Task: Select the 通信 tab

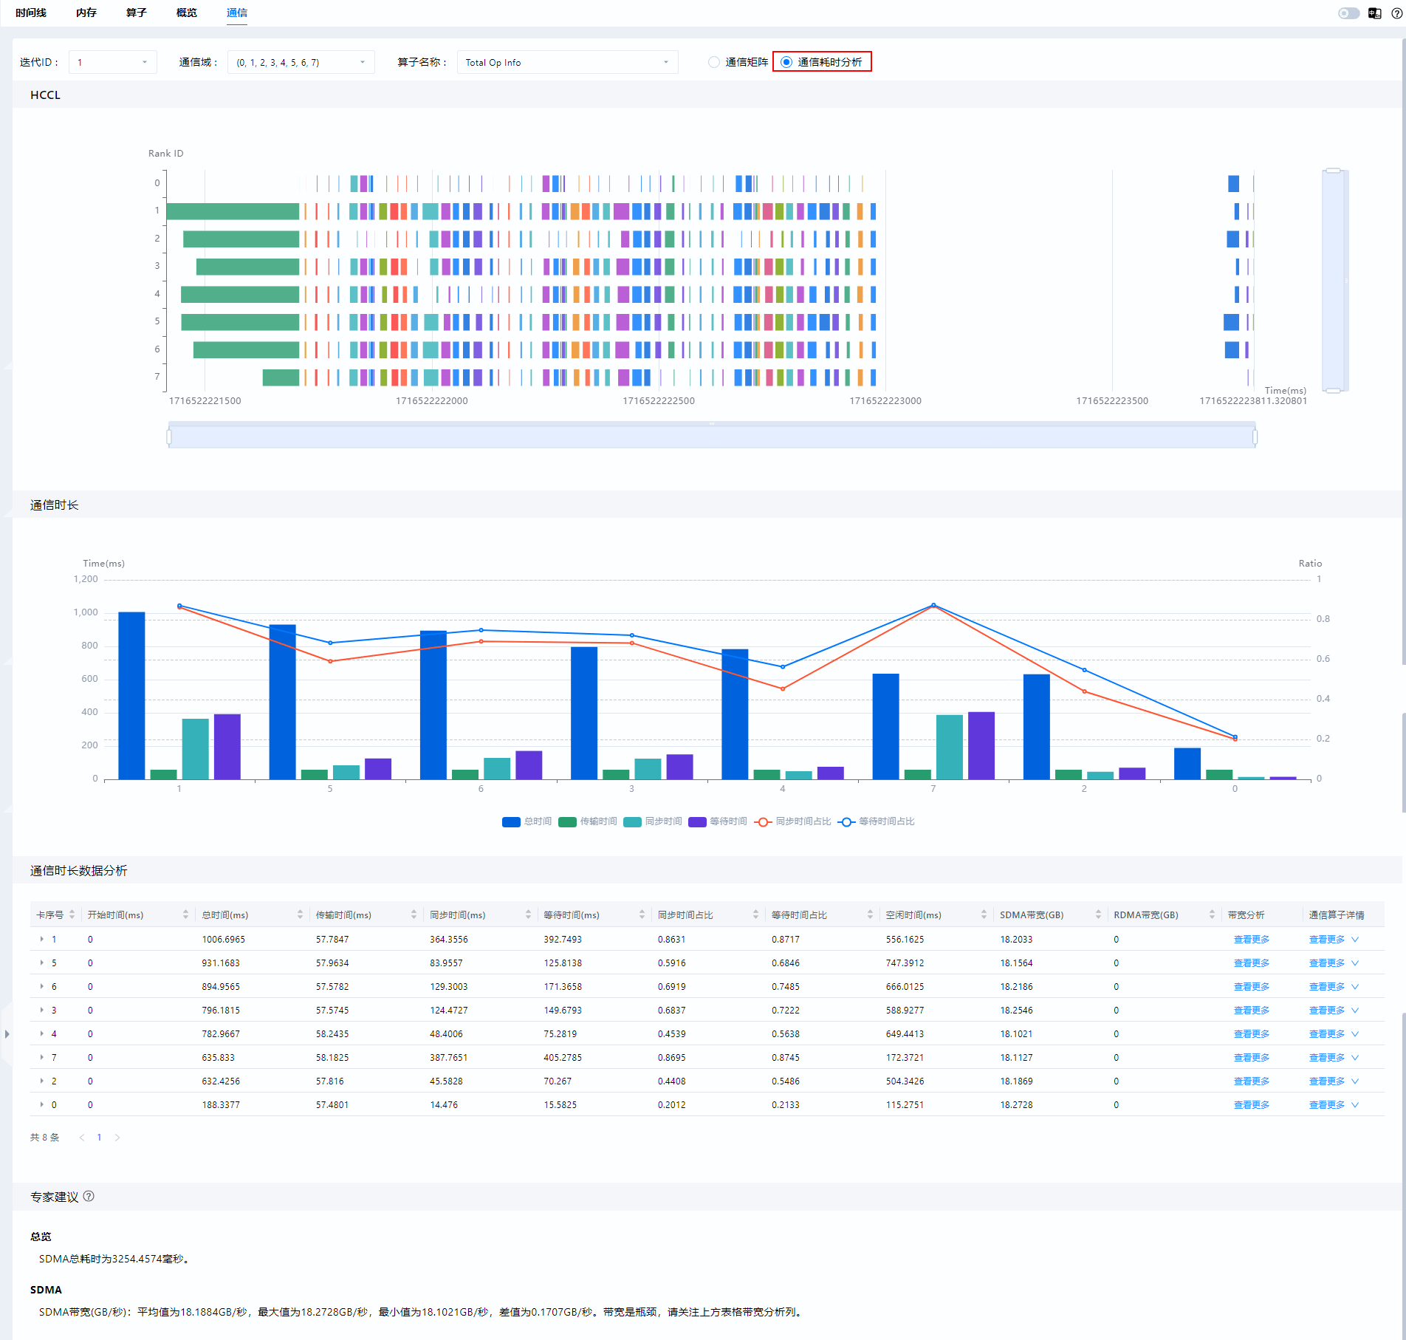Action: pos(237,13)
